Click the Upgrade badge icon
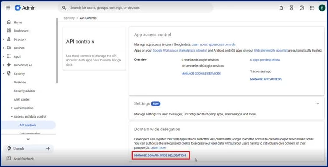This screenshot has height=167, width=328. [x=9, y=148]
